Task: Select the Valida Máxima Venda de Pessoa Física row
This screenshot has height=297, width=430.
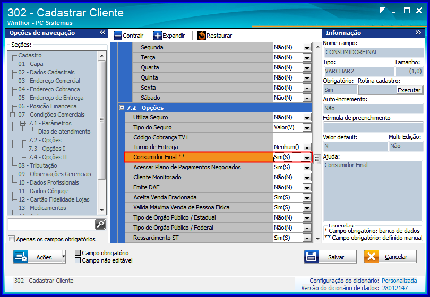Action: [219, 208]
